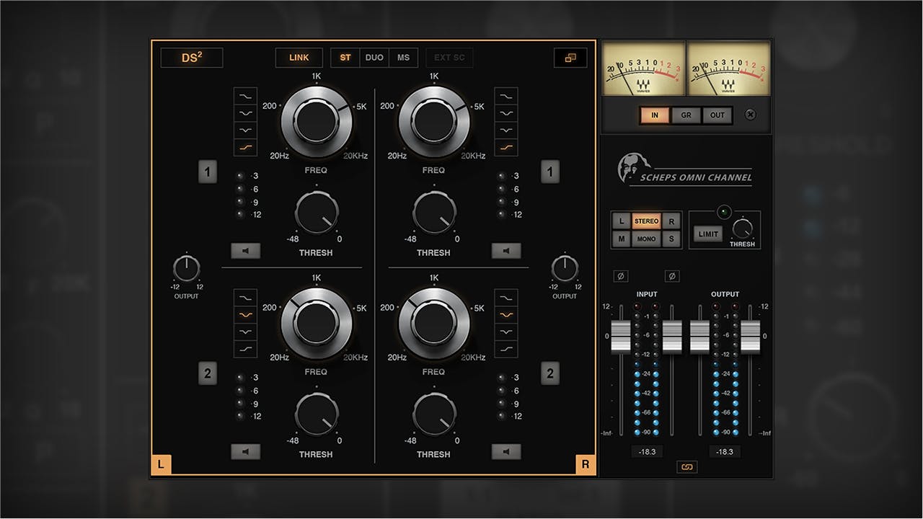Image resolution: width=923 pixels, height=519 pixels.
Task: Click the chain link icon below the faders
Action: 686,466
